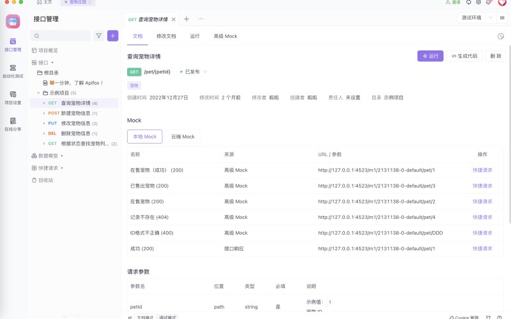The width and height of the screenshot is (511, 319).
Task: Open the 回收站 recycle bin
Action: point(42,180)
